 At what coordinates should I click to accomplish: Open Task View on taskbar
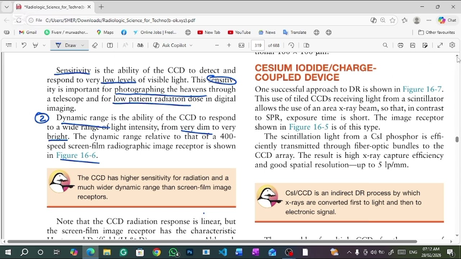(57, 252)
